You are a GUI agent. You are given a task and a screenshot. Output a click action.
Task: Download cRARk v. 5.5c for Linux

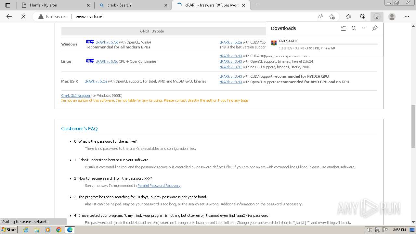pos(107,61)
